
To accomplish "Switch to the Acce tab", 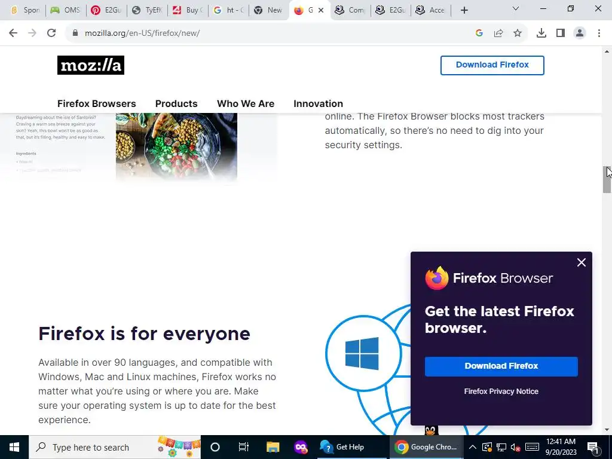I will click(x=430, y=11).
